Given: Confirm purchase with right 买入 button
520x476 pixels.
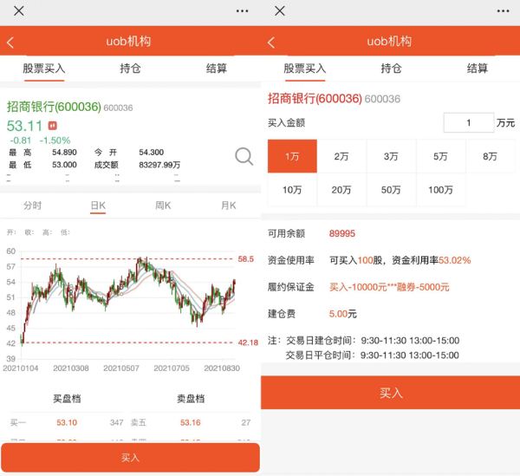Looking at the screenshot, I should (391, 393).
